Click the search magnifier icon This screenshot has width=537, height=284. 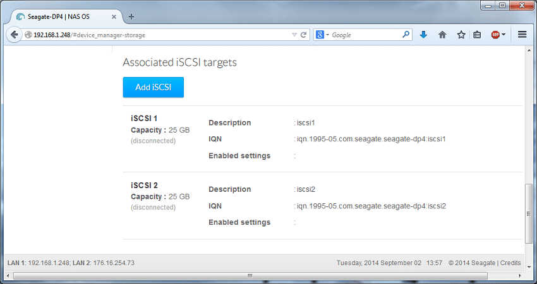point(406,35)
